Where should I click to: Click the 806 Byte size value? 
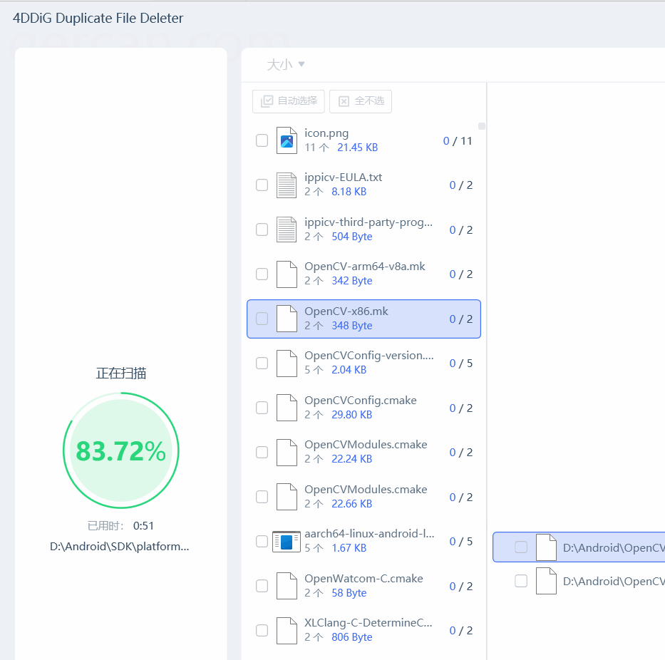(x=352, y=637)
